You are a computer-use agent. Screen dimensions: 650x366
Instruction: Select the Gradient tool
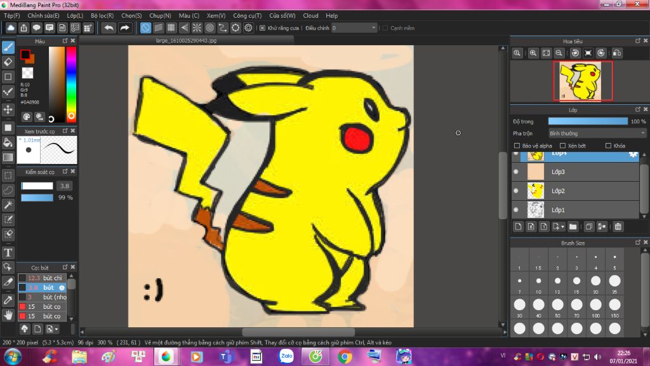pyautogui.click(x=8, y=158)
